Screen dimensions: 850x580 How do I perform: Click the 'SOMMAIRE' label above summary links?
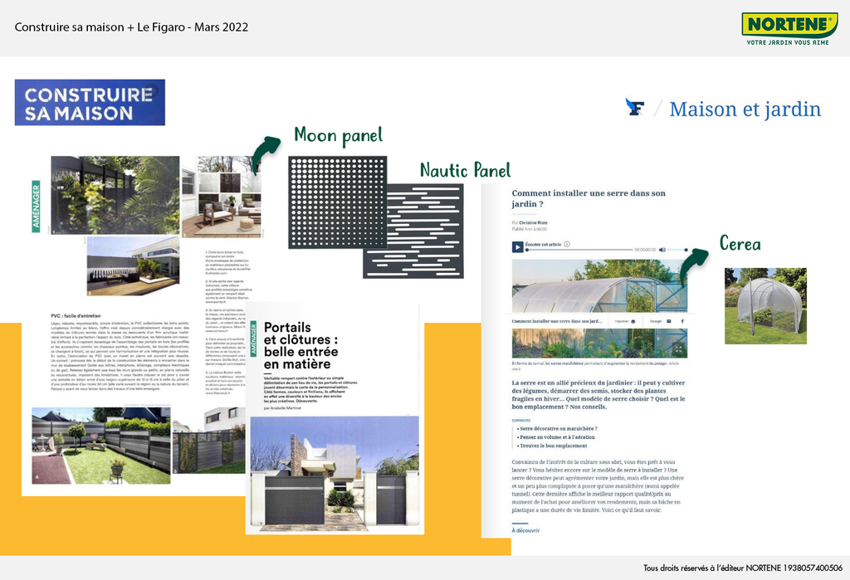coord(521,420)
